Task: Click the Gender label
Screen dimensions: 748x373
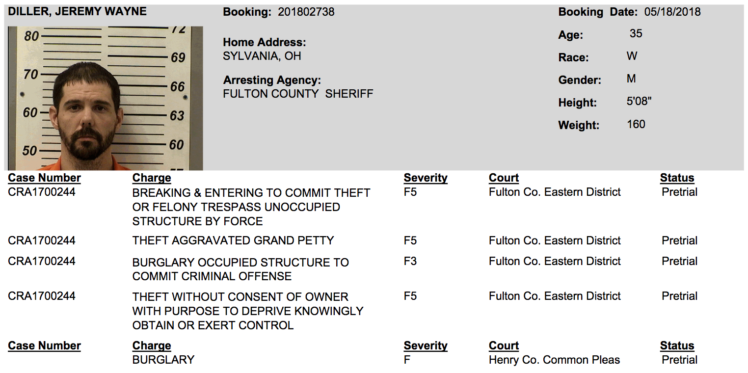Action: (579, 80)
